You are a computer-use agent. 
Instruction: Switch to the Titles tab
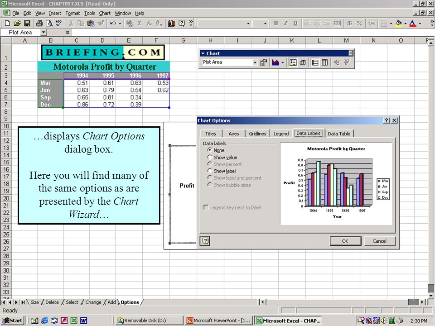pos(211,133)
